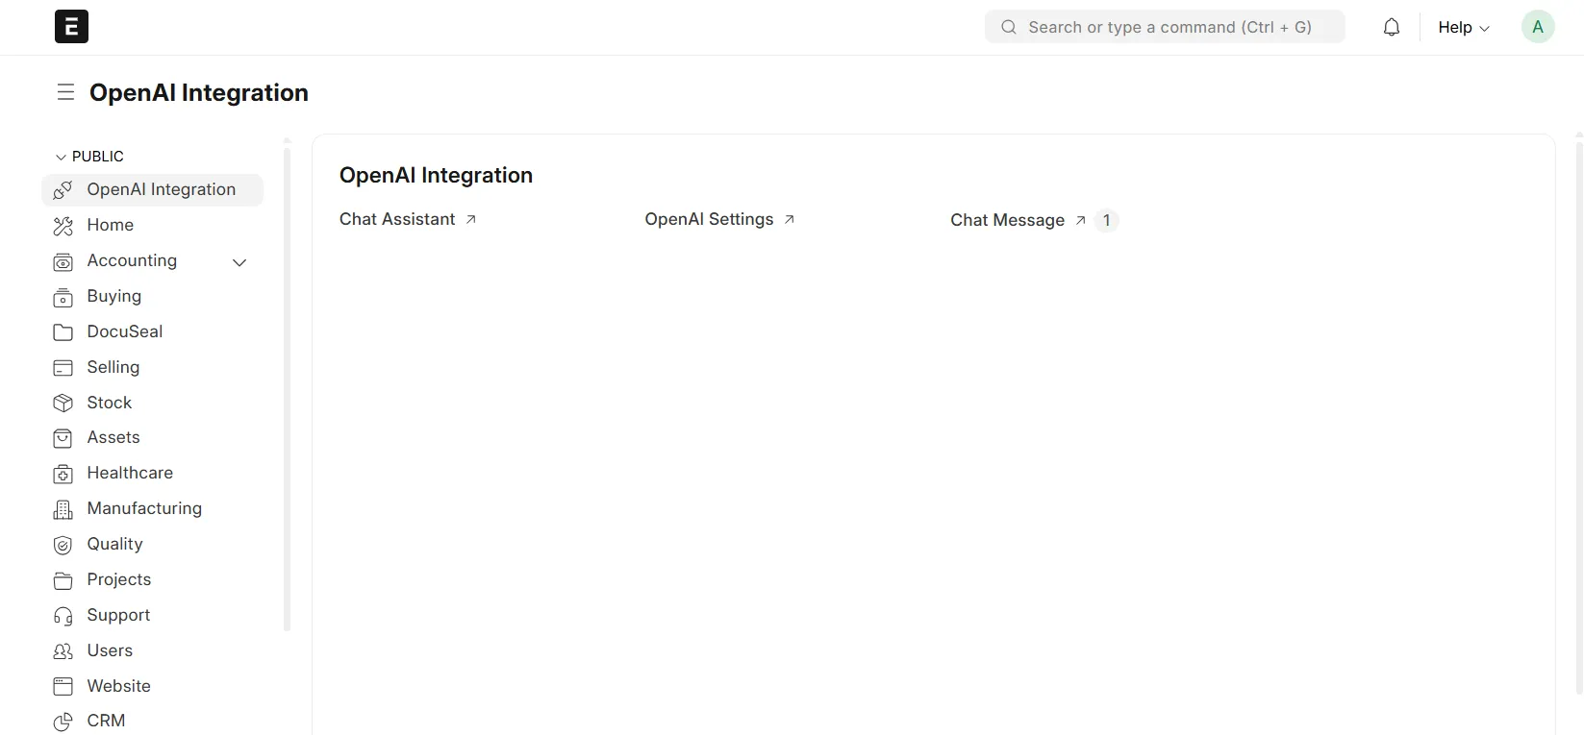This screenshot has width=1584, height=735.
Task: Click the Users people icon
Action: coord(63,651)
